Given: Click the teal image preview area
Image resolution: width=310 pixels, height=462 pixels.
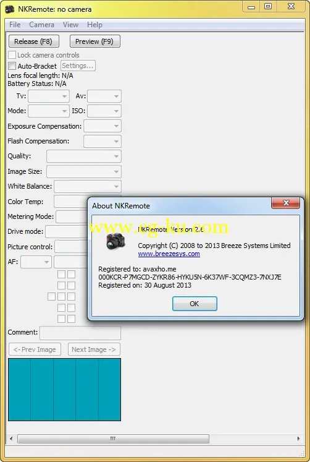Looking at the screenshot, I should point(64,390).
